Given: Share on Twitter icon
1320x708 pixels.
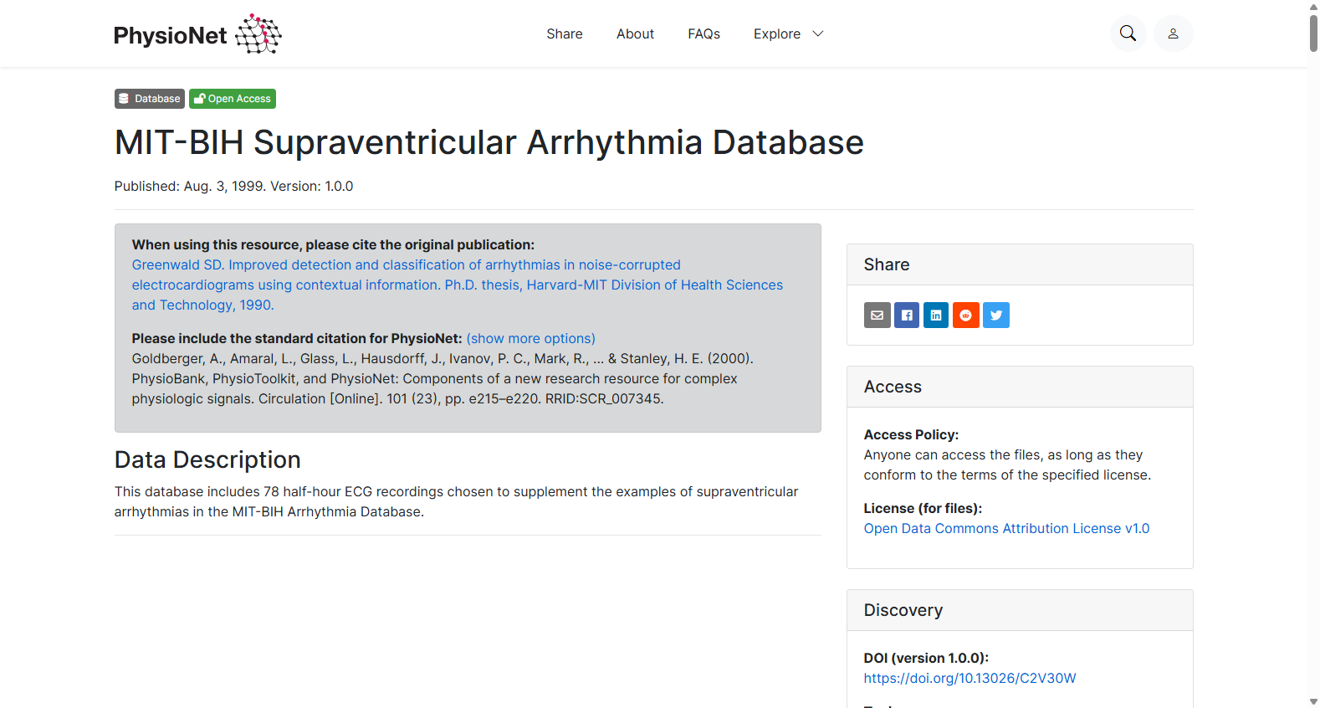Looking at the screenshot, I should point(996,316).
